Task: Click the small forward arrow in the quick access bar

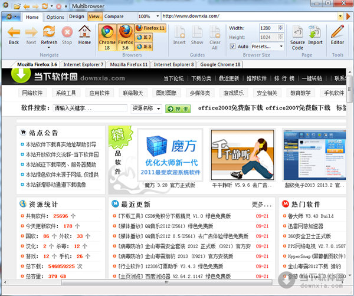Action: click(x=35, y=6)
